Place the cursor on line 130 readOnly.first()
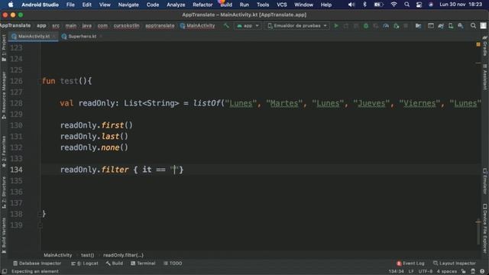The image size is (489, 275). [96, 125]
